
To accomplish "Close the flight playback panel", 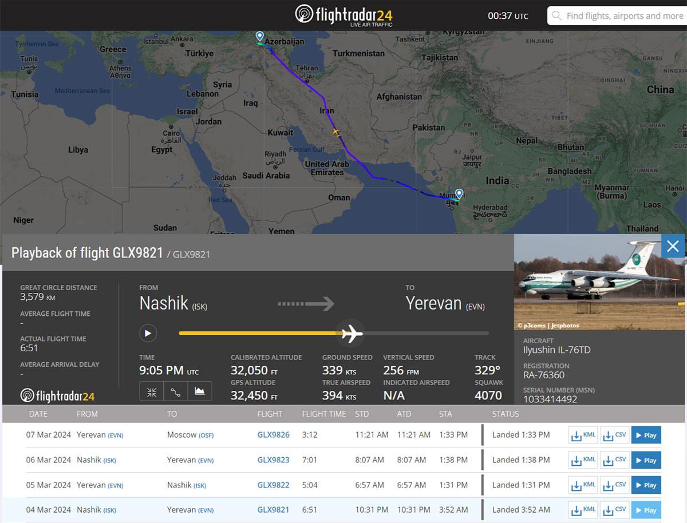I will (673, 246).
